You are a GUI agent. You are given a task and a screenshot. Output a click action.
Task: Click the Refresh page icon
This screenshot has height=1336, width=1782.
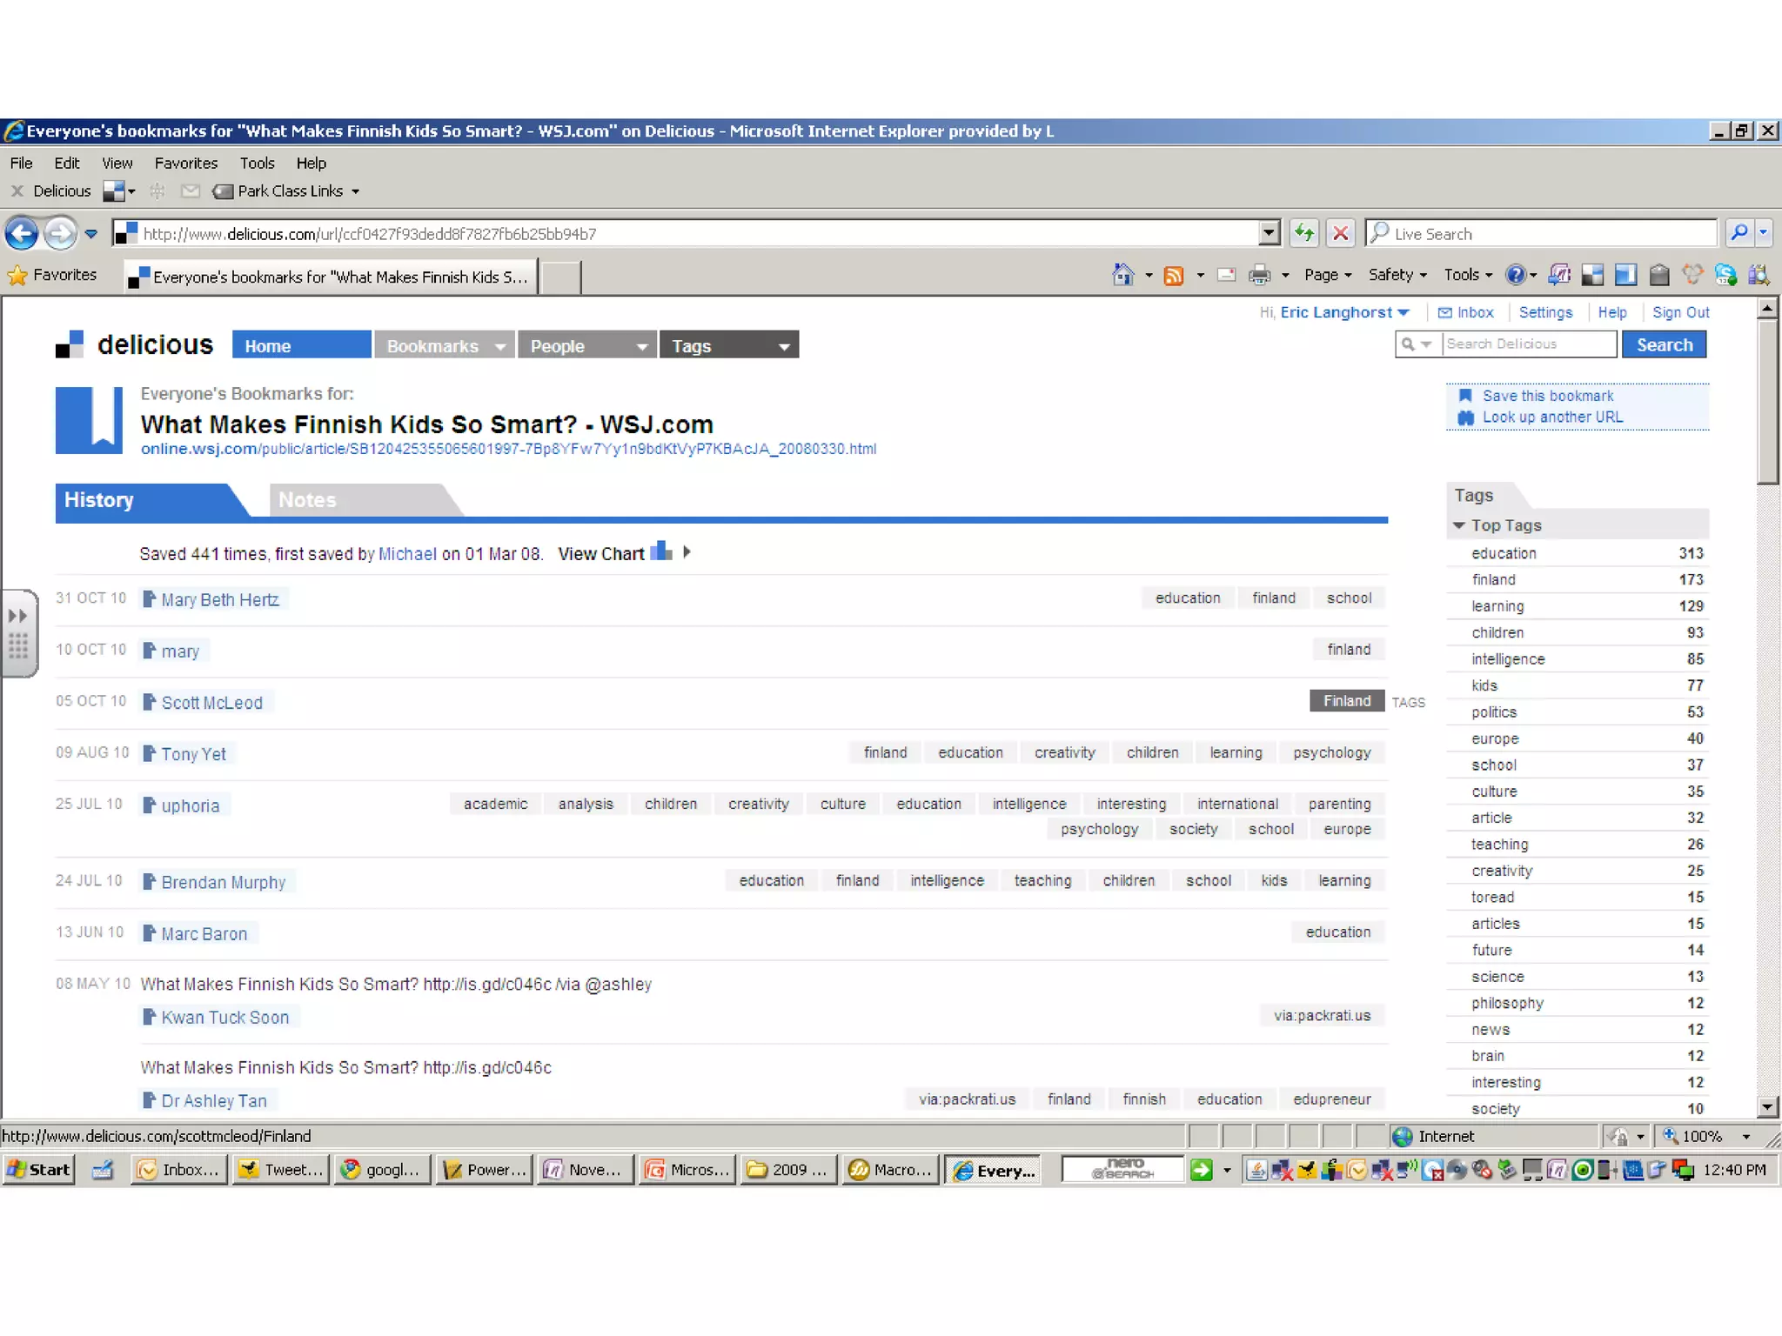pos(1303,233)
